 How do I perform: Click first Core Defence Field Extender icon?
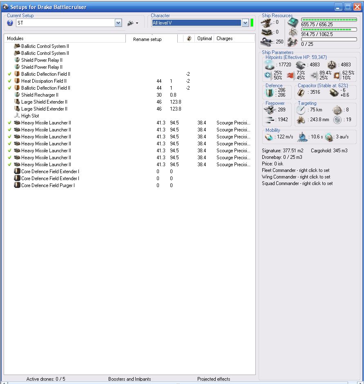coord(17,172)
